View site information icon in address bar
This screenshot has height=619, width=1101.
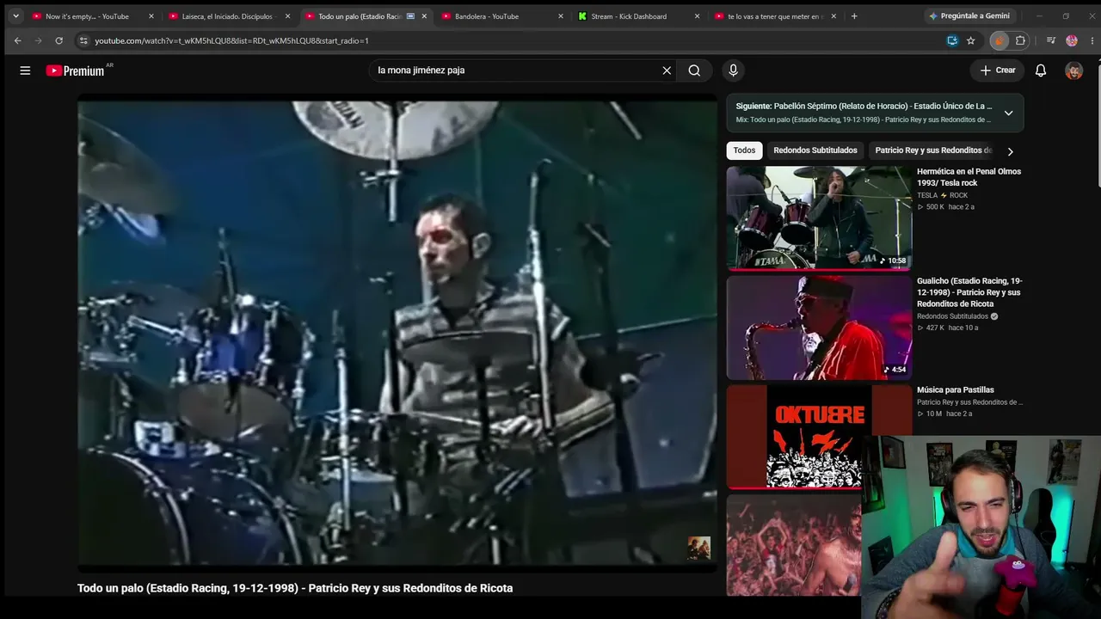coord(83,40)
